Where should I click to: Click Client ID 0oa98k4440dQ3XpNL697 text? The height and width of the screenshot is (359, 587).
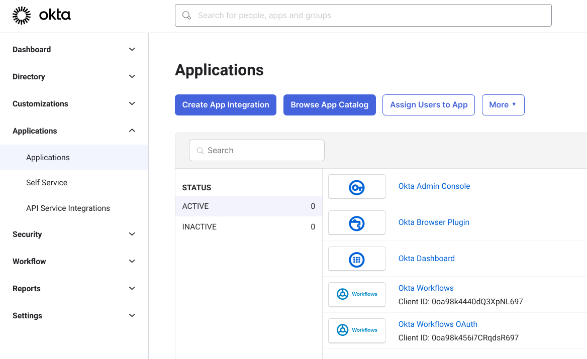tap(460, 302)
